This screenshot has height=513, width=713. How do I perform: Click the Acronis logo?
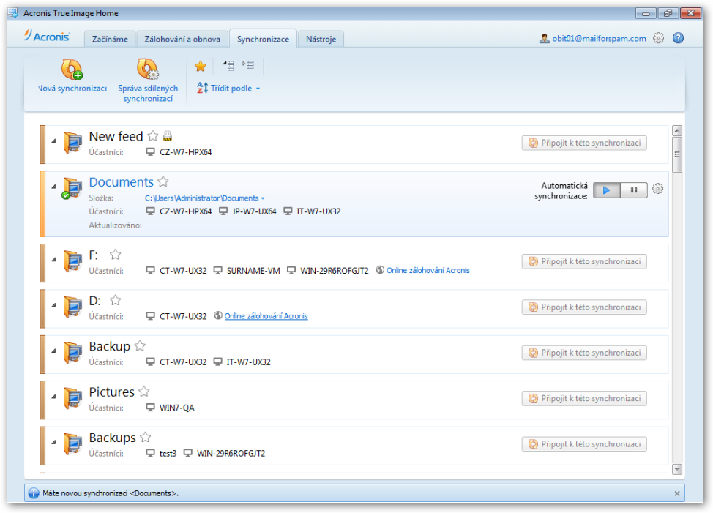[48, 36]
